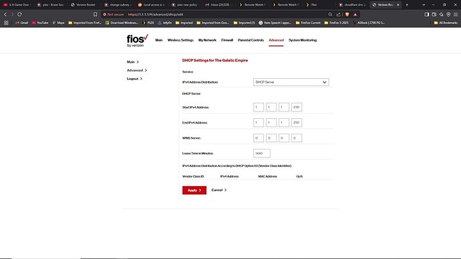Click the Cancel link
Viewport: 461px width, 259px height.
219,190
